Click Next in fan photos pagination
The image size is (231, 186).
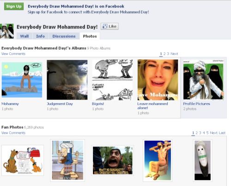(x=213, y=133)
